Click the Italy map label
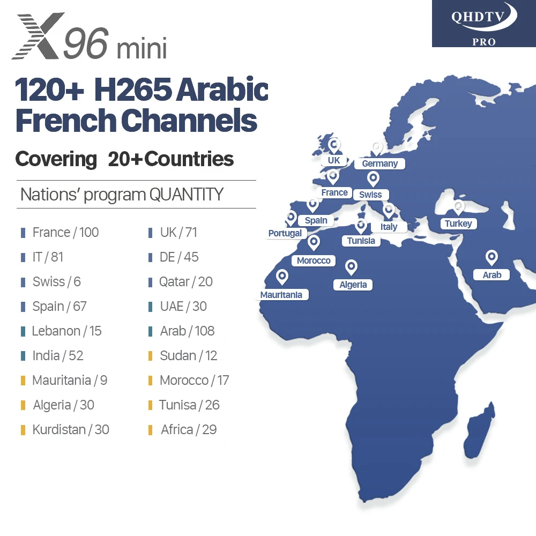This screenshot has height=536, width=536. point(389,227)
